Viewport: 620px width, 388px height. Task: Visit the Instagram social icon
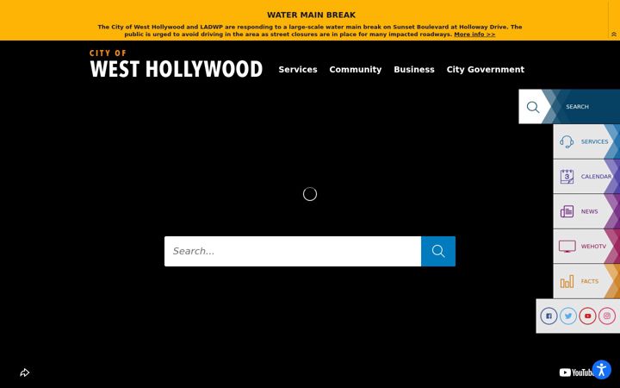tap(607, 316)
